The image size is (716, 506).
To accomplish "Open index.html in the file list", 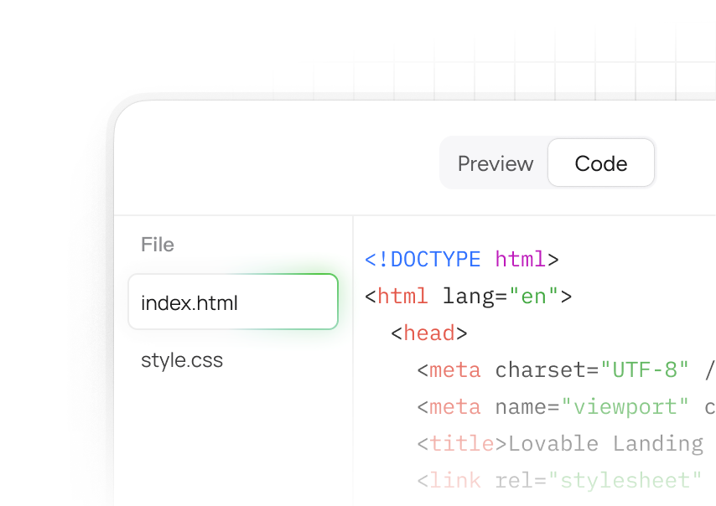I will (x=233, y=302).
